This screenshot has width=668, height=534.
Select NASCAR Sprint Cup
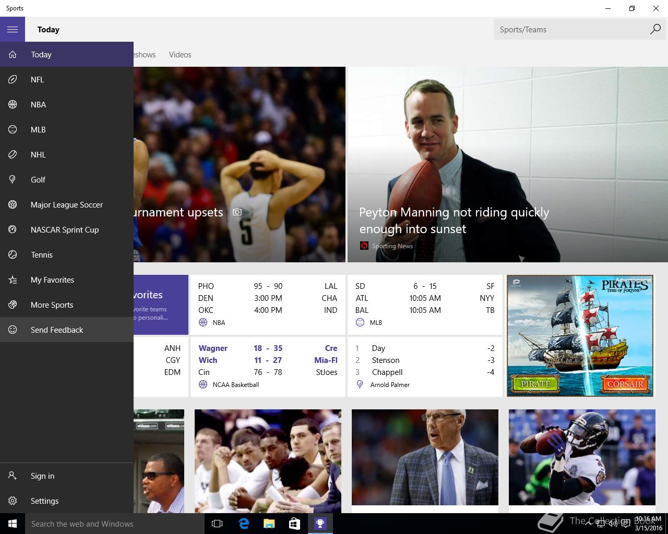coord(67,229)
